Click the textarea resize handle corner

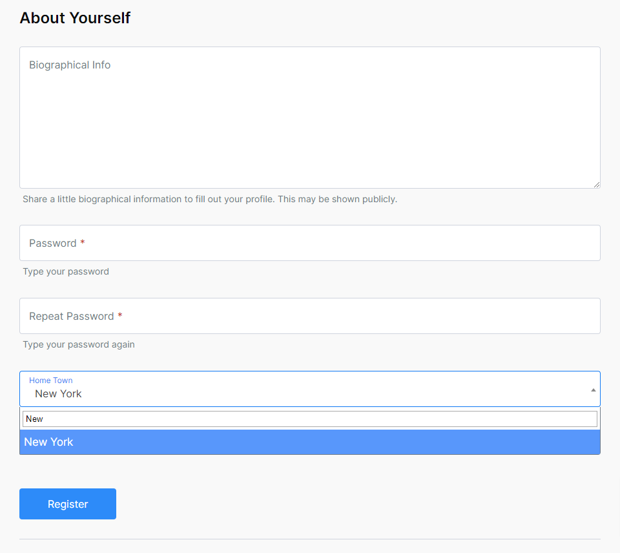pyautogui.click(x=597, y=185)
